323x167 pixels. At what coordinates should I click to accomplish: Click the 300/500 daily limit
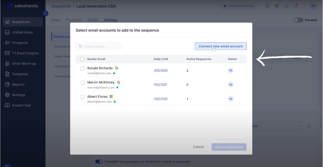[161, 99]
